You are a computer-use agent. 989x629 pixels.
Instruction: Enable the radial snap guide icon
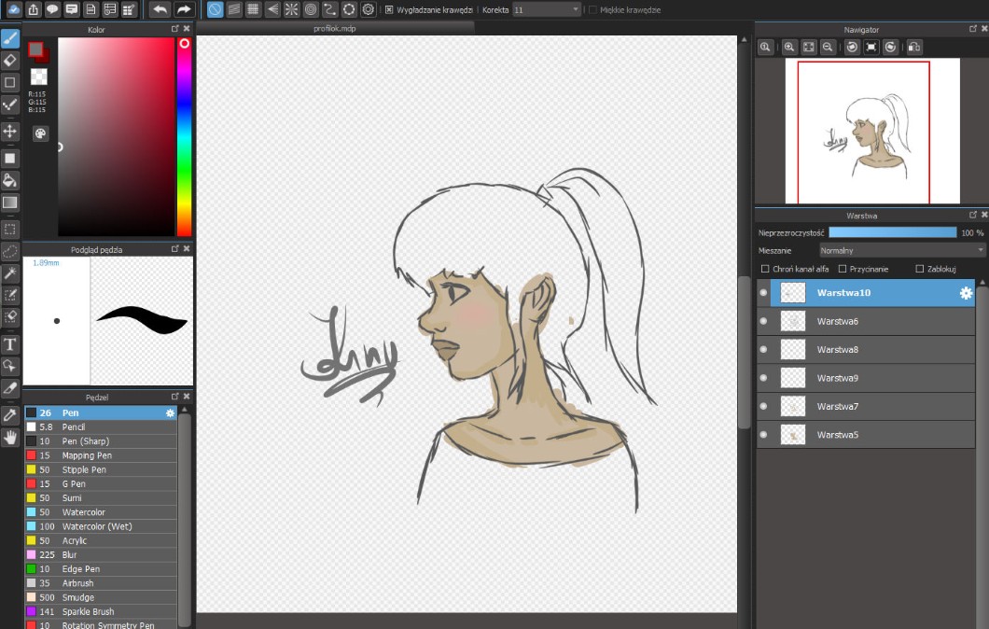291,9
